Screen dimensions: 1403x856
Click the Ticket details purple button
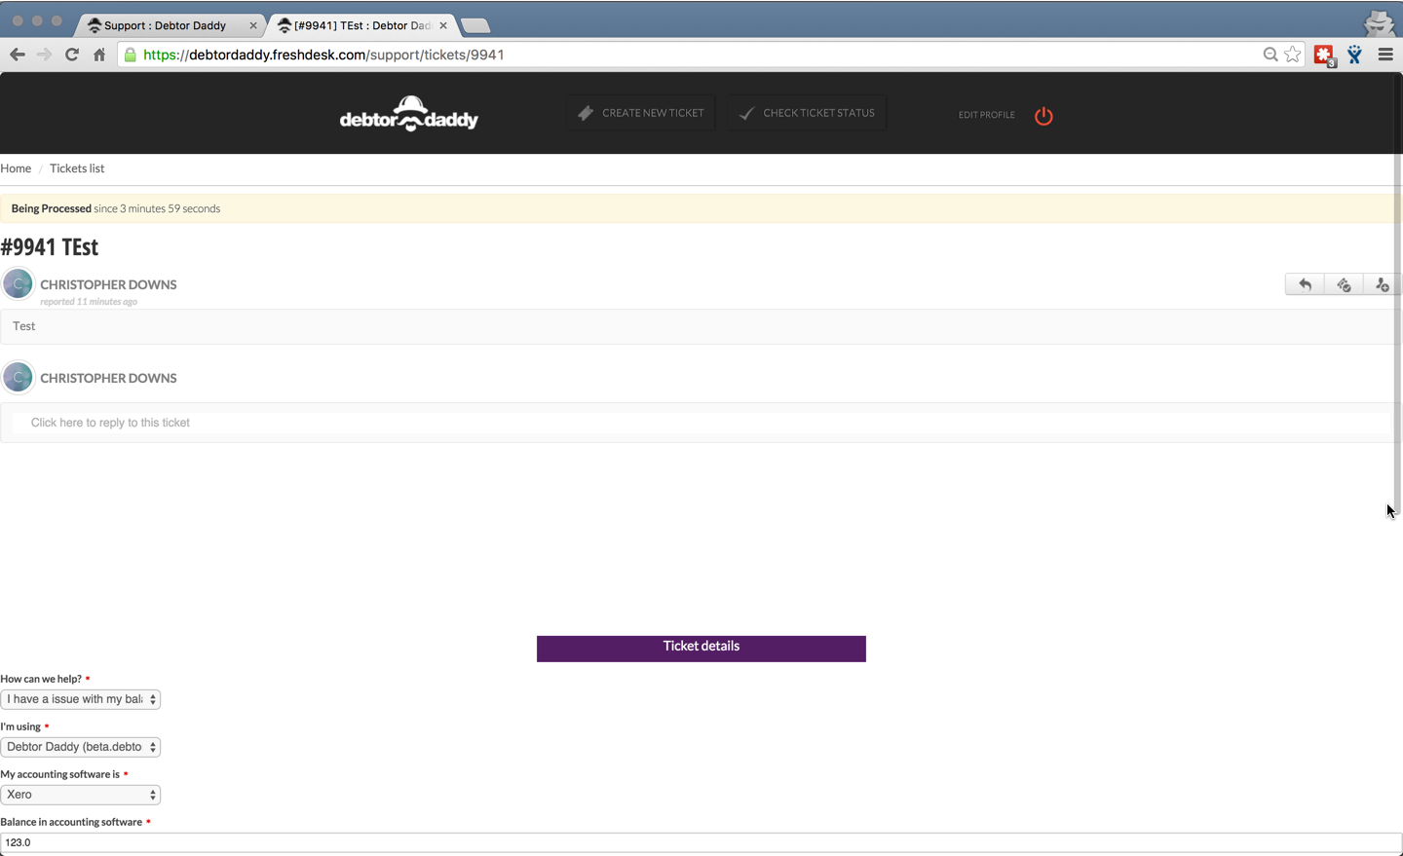701,649
